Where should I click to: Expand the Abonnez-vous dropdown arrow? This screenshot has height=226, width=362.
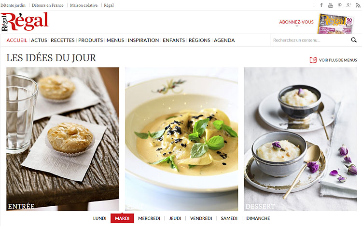297,26
